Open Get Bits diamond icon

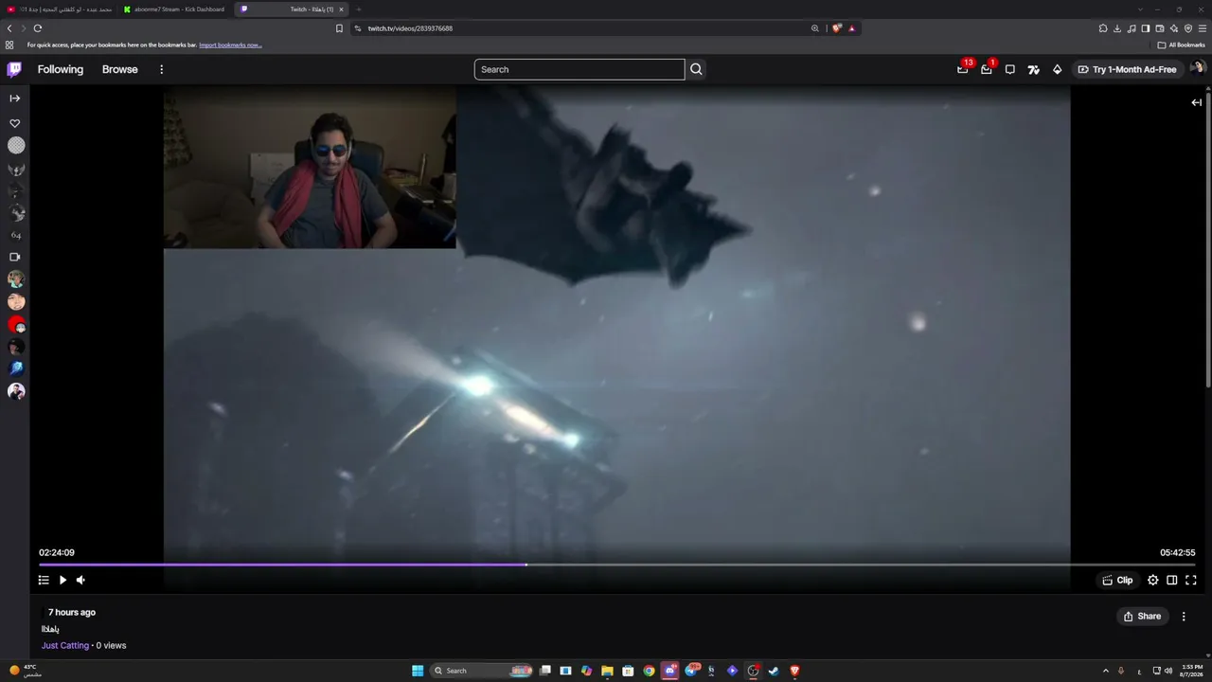(1058, 69)
